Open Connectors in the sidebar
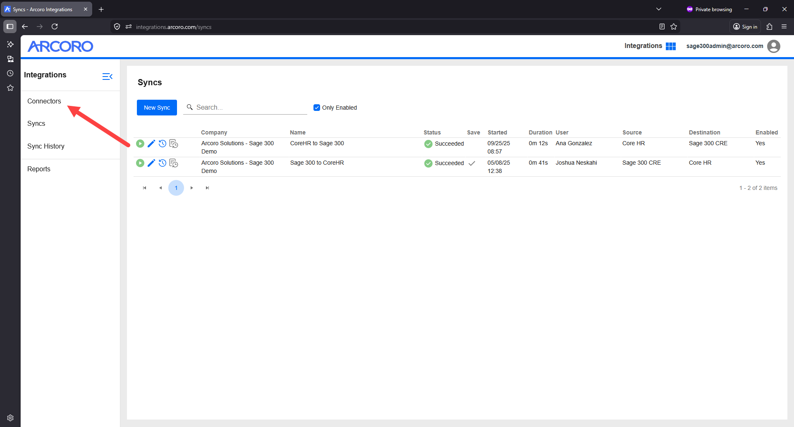Screen dimensions: 794x427 pyautogui.click(x=44, y=101)
